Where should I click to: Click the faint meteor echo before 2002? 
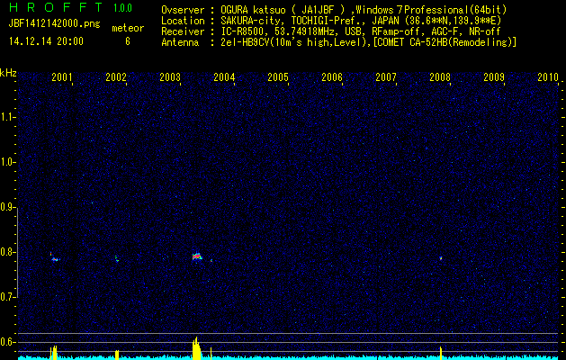[117, 258]
